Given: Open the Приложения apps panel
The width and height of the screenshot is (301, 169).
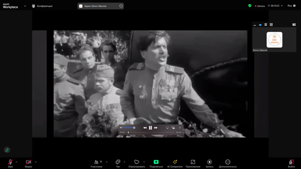Looking at the screenshot, I should [193, 162].
